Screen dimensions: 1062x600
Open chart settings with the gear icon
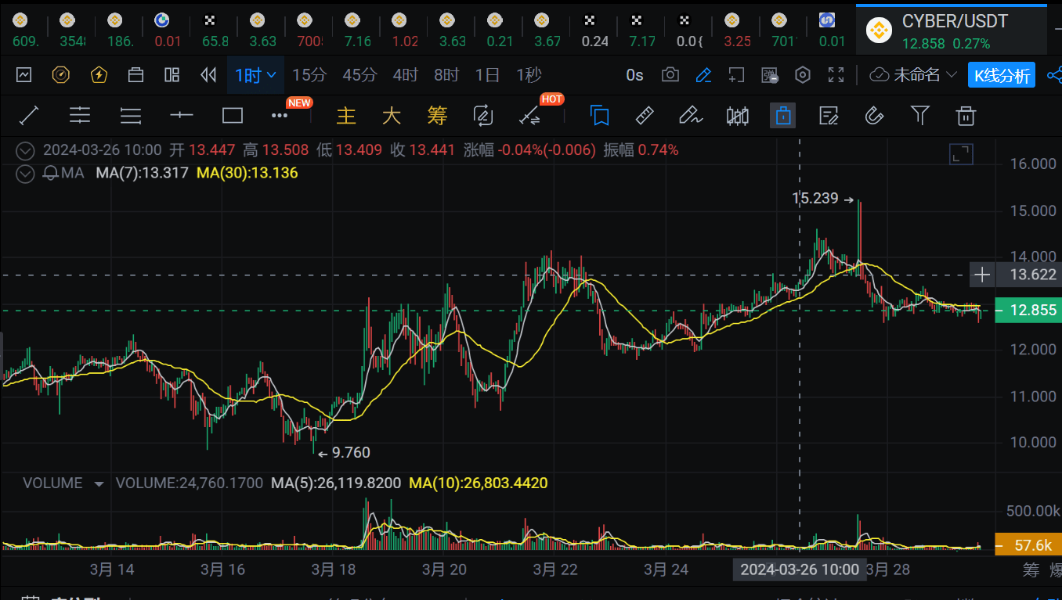[802, 74]
